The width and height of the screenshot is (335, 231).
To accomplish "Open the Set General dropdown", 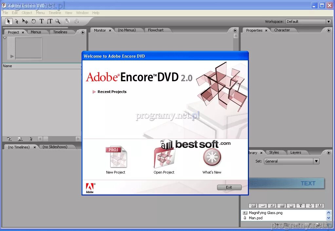I will pyautogui.click(x=292, y=161).
